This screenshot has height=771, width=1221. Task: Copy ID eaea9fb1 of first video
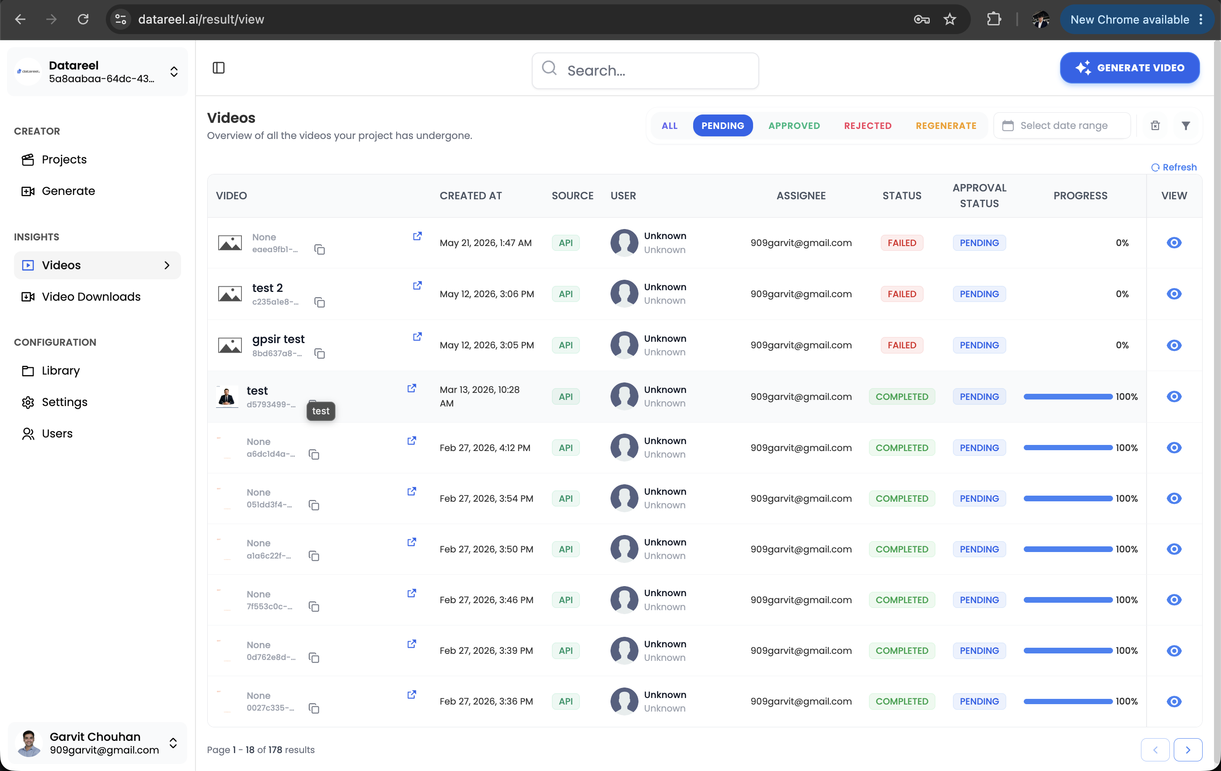(319, 250)
